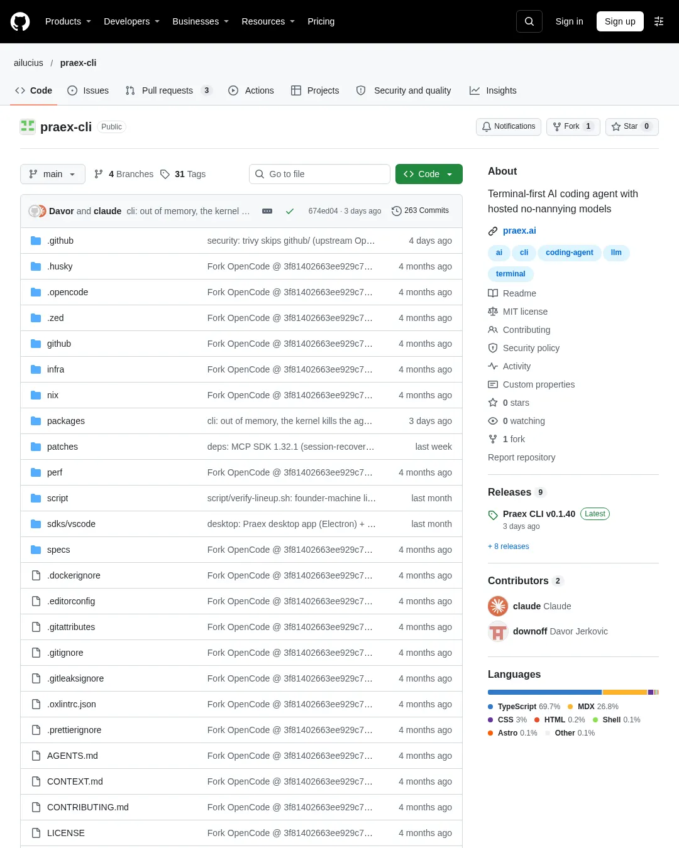
Task: Click the praex-cli repository avatar icon
Action: (28, 127)
